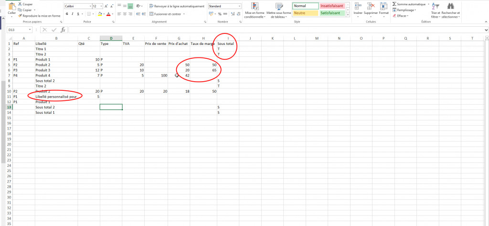Click the Insert Function fx icon
The width and height of the screenshot is (489, 226).
(x=63, y=30)
